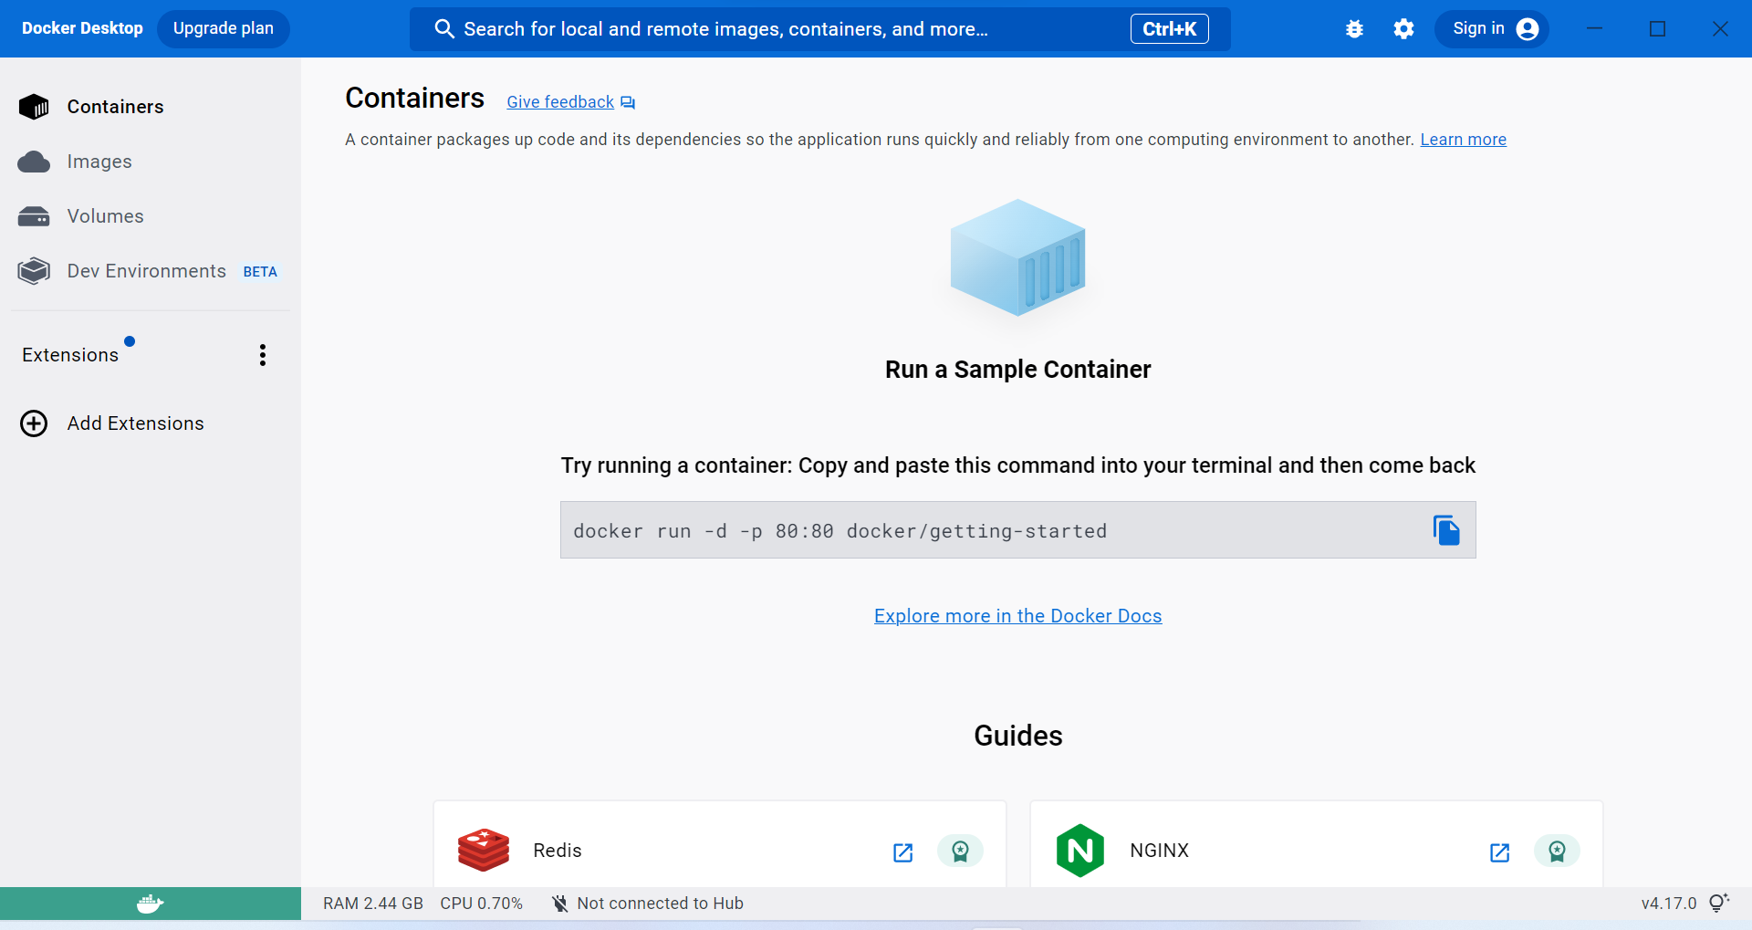Select the Extensions section label
Screen dimensions: 1752x930
[x=70, y=355]
